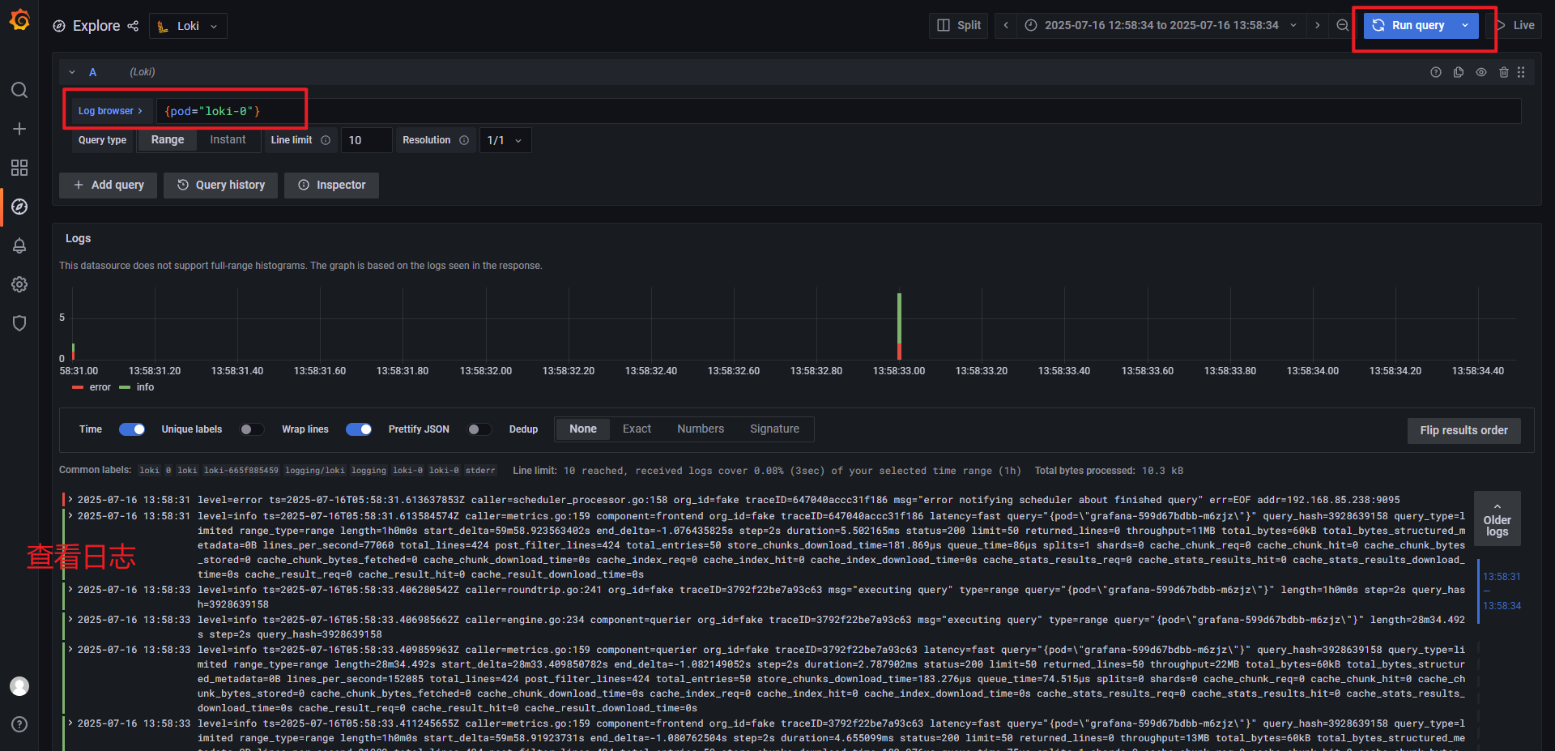The height and width of the screenshot is (751, 1555).
Task: Click the 'stderr' common label
Action: pyautogui.click(x=480, y=471)
